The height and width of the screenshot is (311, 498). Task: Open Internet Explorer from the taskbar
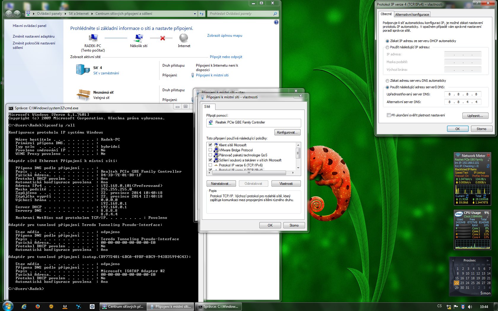24,307
